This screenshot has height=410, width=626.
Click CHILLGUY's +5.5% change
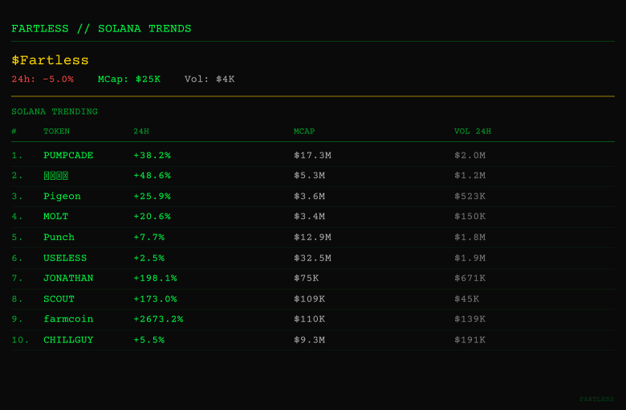pos(149,339)
